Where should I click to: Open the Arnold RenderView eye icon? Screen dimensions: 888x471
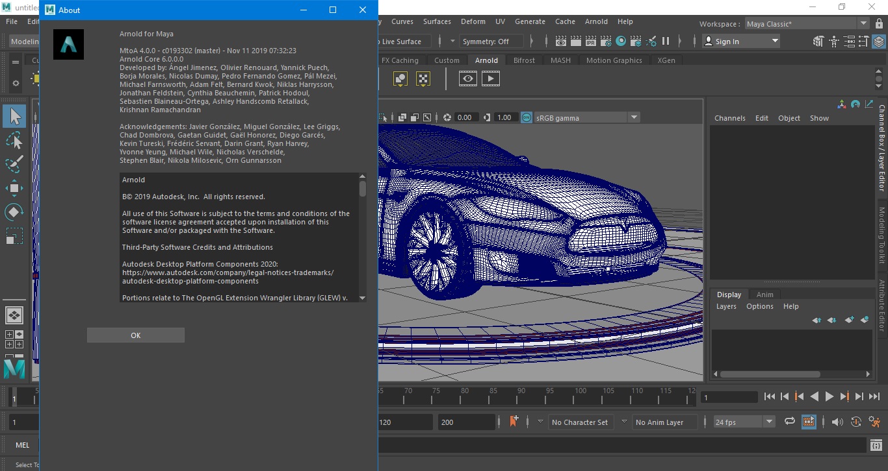(468, 79)
